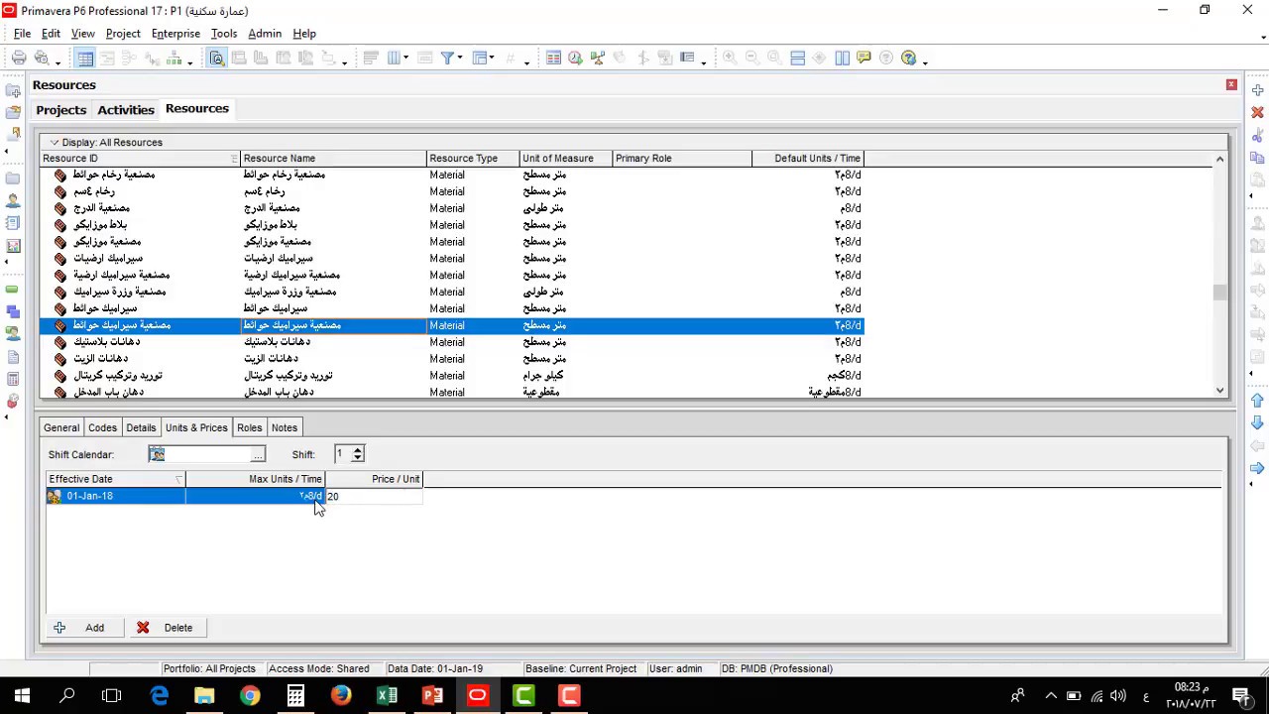The height and width of the screenshot is (714, 1269).
Task: Open Print Preview from the toolbar
Action: (42, 59)
